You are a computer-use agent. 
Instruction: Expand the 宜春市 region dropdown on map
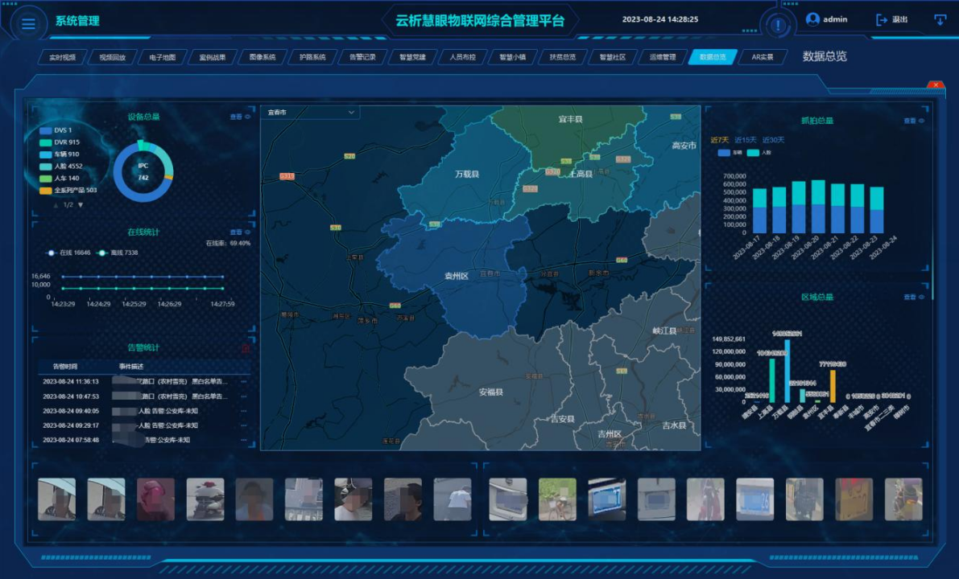click(311, 113)
